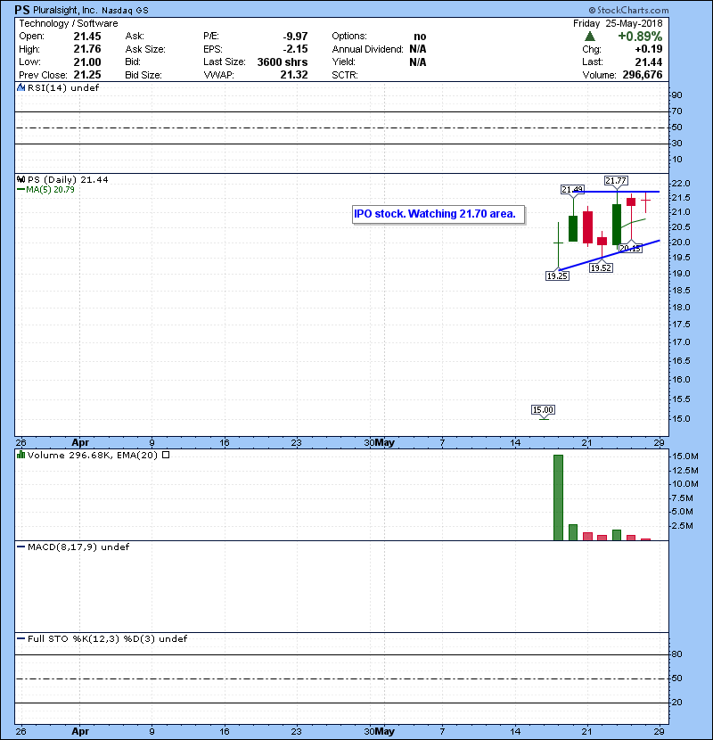The width and height of the screenshot is (713, 740).
Task: Click the blue MACD(8,17,9) legend marker
Action: tap(20, 547)
